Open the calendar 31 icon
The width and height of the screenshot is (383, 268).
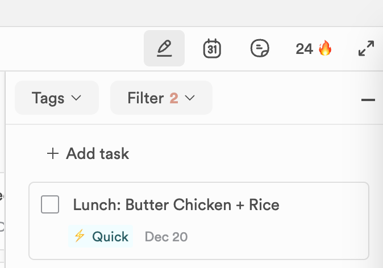click(212, 48)
